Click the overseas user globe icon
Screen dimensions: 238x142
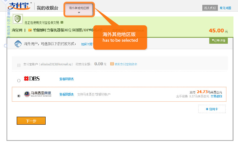18,44
